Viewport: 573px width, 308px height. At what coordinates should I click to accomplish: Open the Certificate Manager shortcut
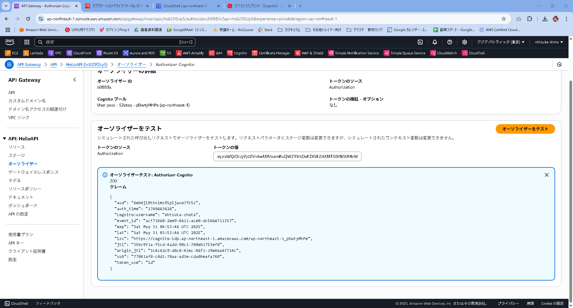click(271, 53)
